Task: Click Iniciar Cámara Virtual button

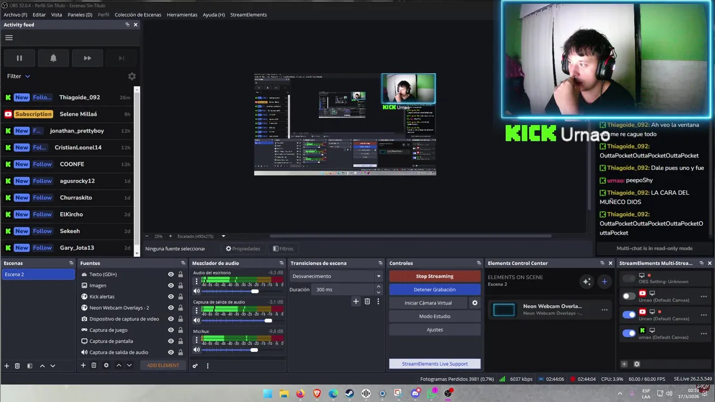Action: (x=428, y=303)
